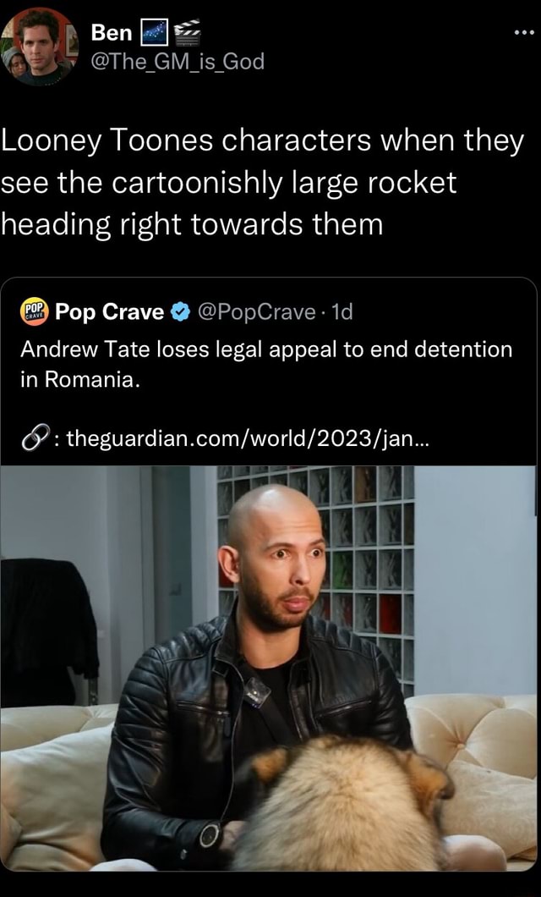Image resolution: width=541 pixels, height=897 pixels.
Task: Click Pop Crave's blue verified badge
Action: [x=180, y=312]
